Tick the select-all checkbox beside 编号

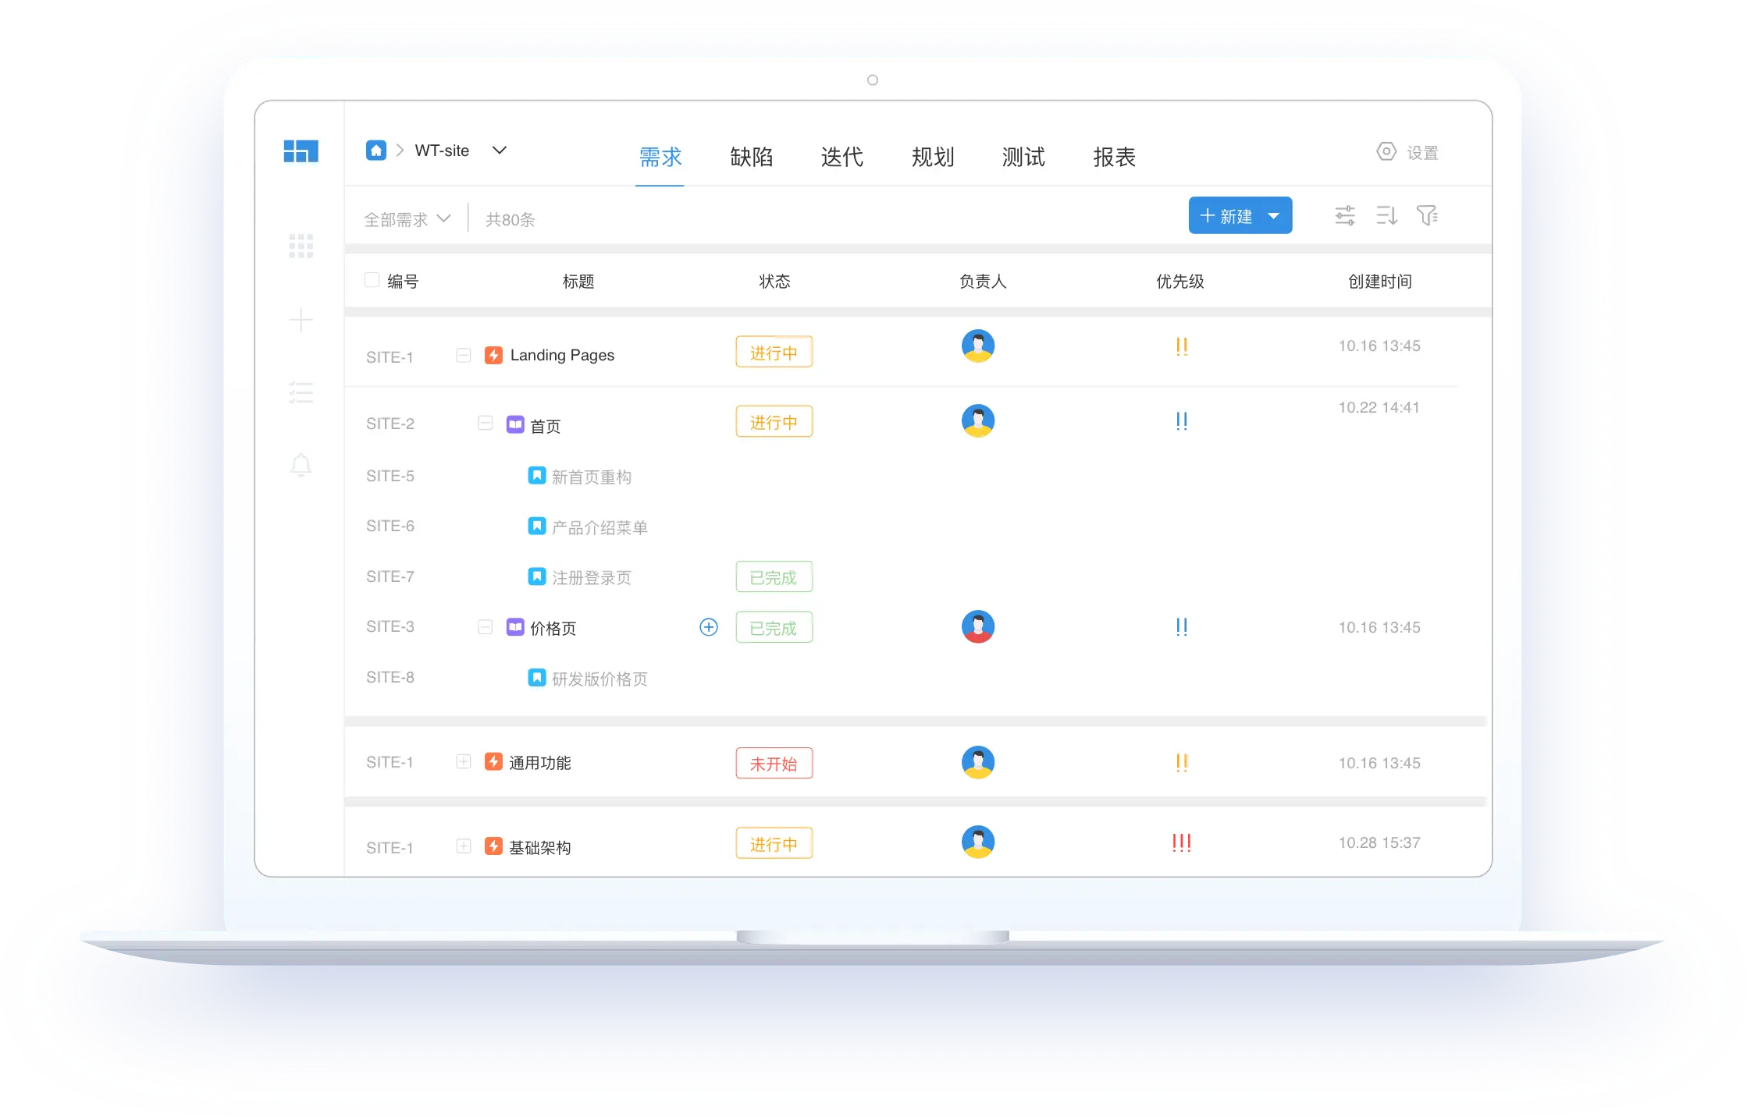coord(372,280)
